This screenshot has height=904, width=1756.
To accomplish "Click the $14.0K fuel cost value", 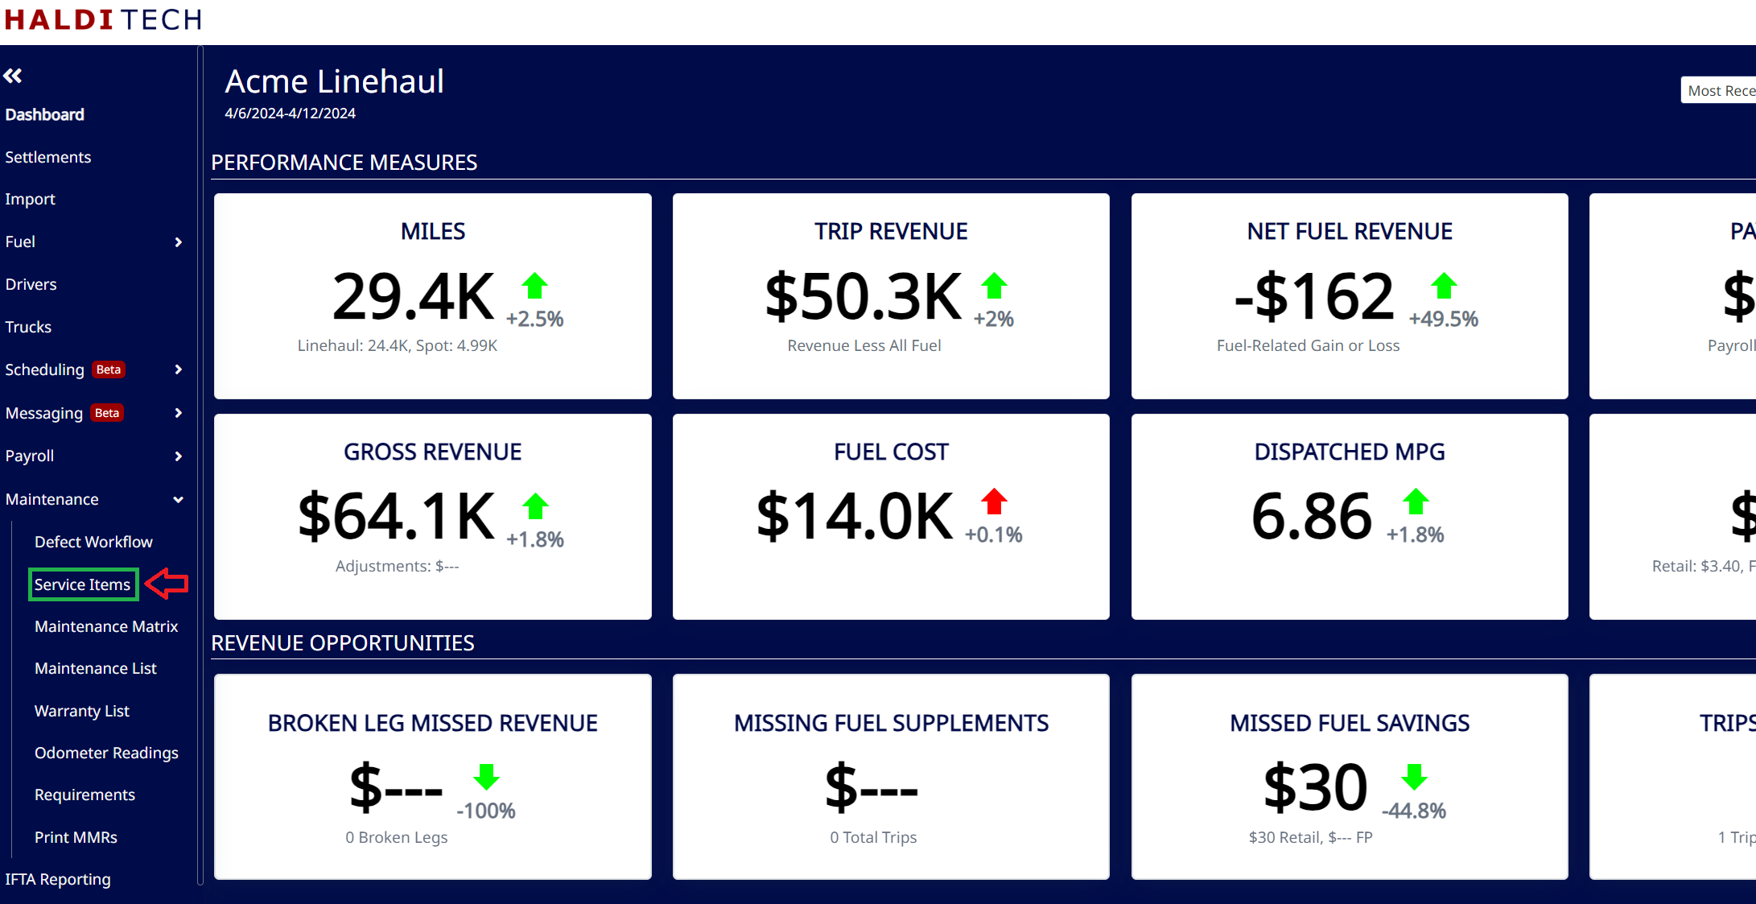I will 855,517.
